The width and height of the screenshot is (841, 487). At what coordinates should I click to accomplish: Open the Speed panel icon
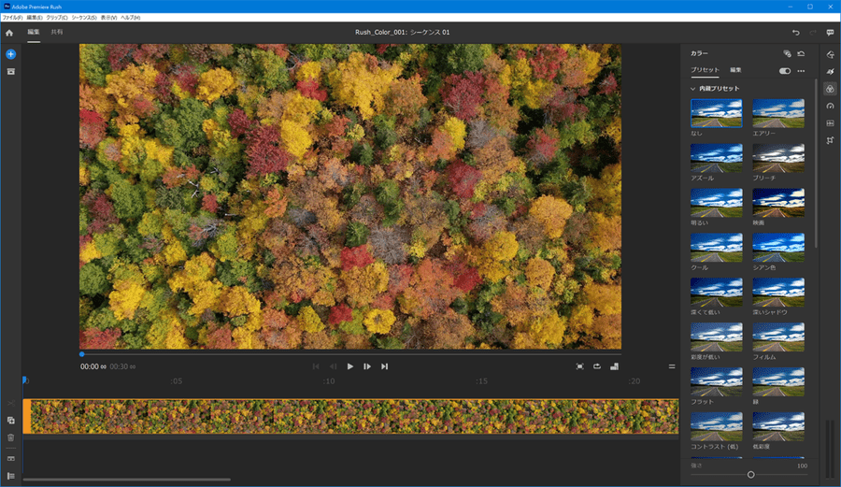coord(830,106)
